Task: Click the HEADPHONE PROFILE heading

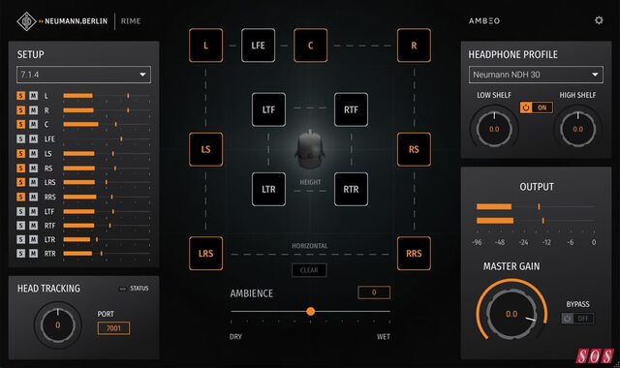Action: point(512,54)
